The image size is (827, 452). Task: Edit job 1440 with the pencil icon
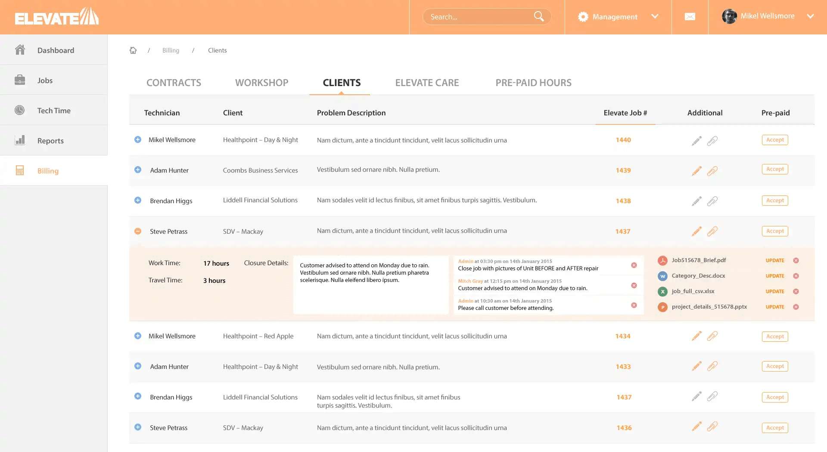pyautogui.click(x=696, y=141)
